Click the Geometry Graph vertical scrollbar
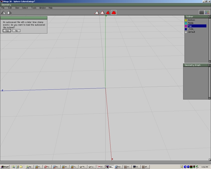 [209, 82]
